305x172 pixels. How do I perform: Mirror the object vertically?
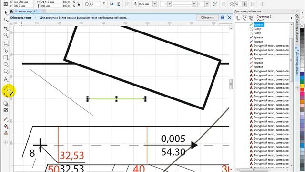coord(119,4)
